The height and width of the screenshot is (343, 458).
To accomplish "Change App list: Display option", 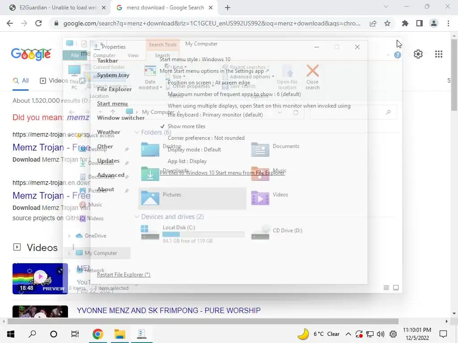I will pos(187,161).
